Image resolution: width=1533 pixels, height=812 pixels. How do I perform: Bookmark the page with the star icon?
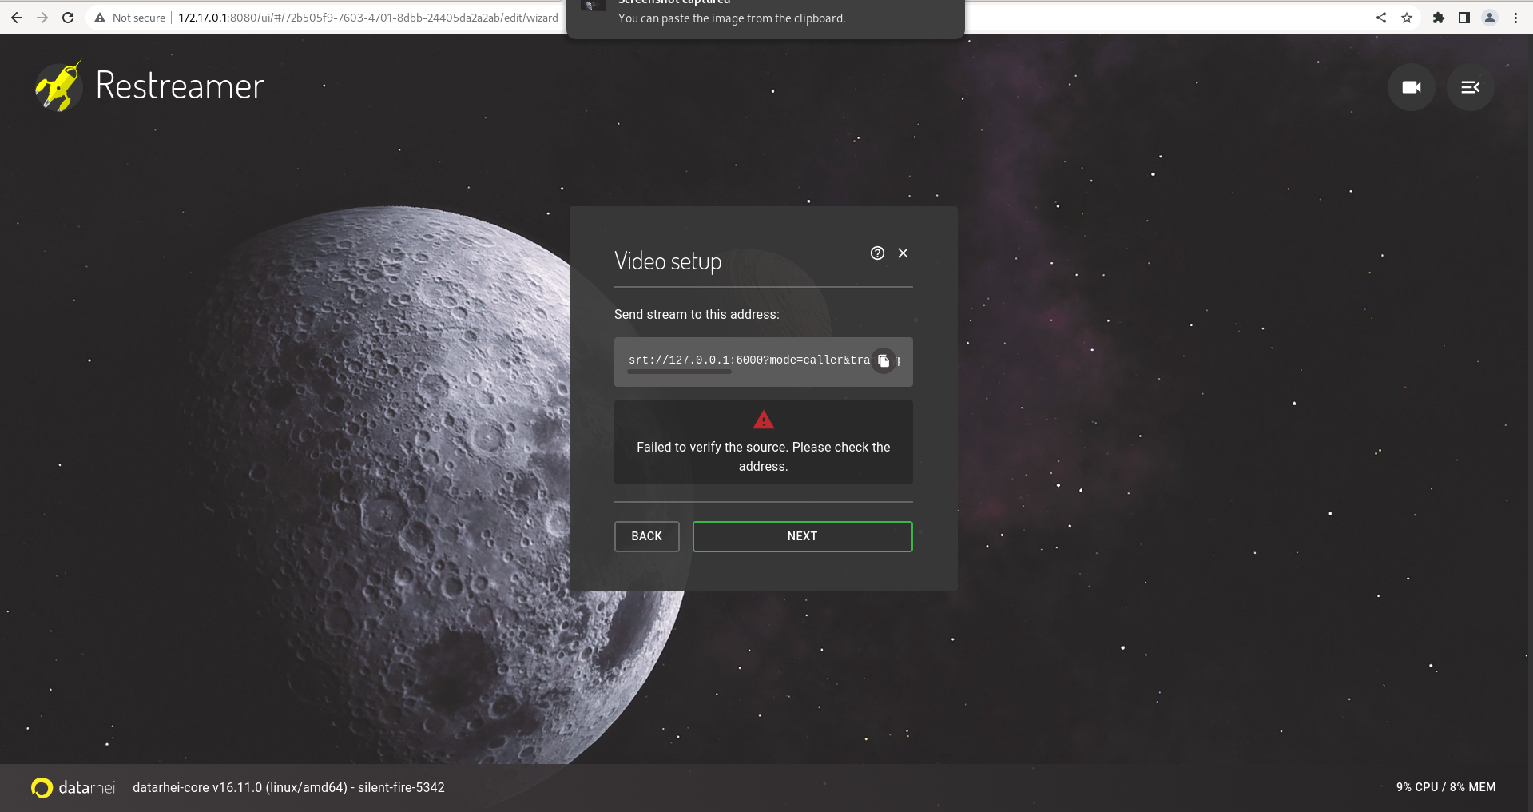click(1407, 17)
